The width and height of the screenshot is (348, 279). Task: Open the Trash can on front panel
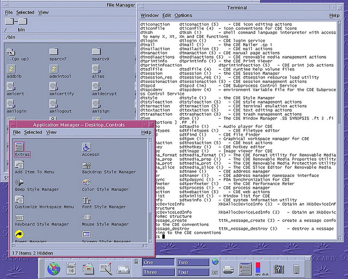(296, 269)
